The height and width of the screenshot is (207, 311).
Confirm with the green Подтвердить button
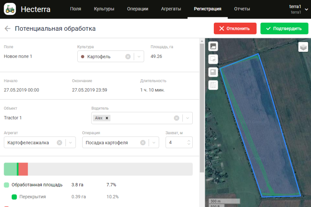(284, 29)
